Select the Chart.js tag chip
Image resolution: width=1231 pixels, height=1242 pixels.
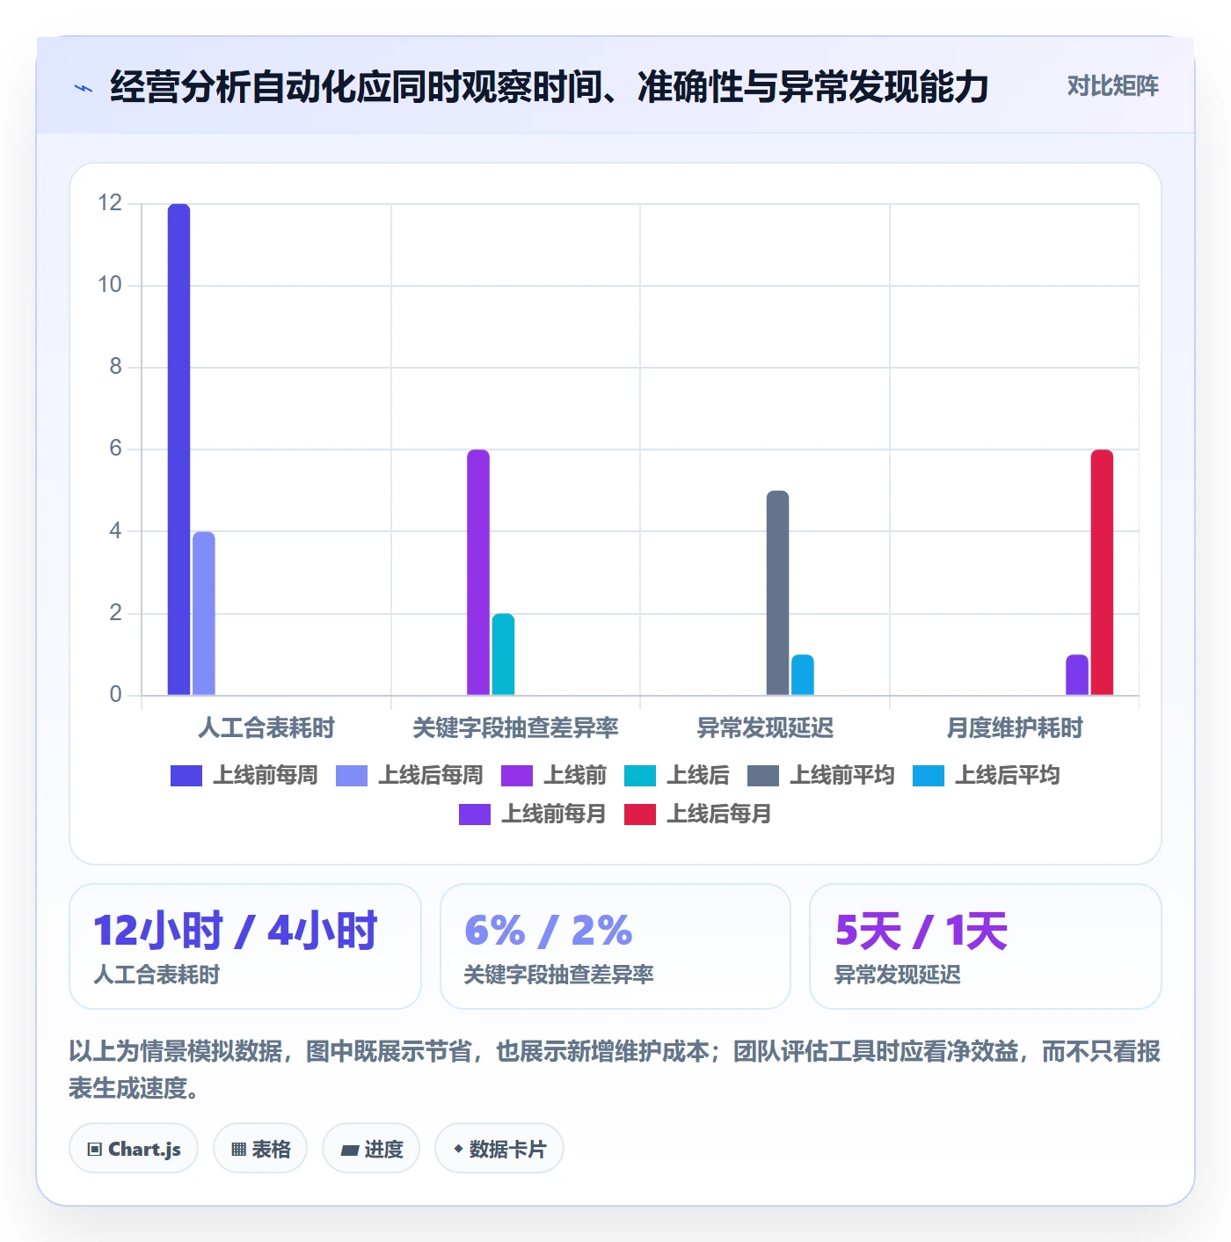click(x=134, y=1149)
